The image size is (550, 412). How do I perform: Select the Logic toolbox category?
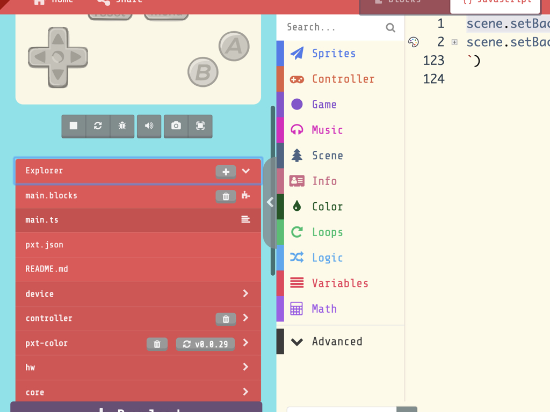(x=340, y=258)
